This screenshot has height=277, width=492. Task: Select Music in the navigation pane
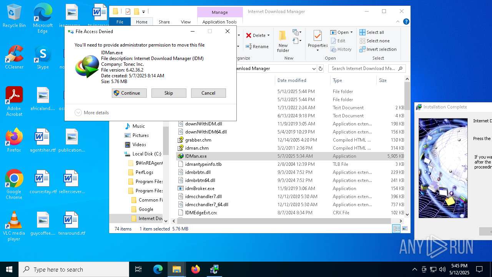point(138,126)
